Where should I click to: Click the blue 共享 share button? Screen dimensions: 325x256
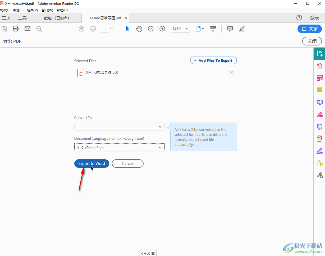[310, 29]
